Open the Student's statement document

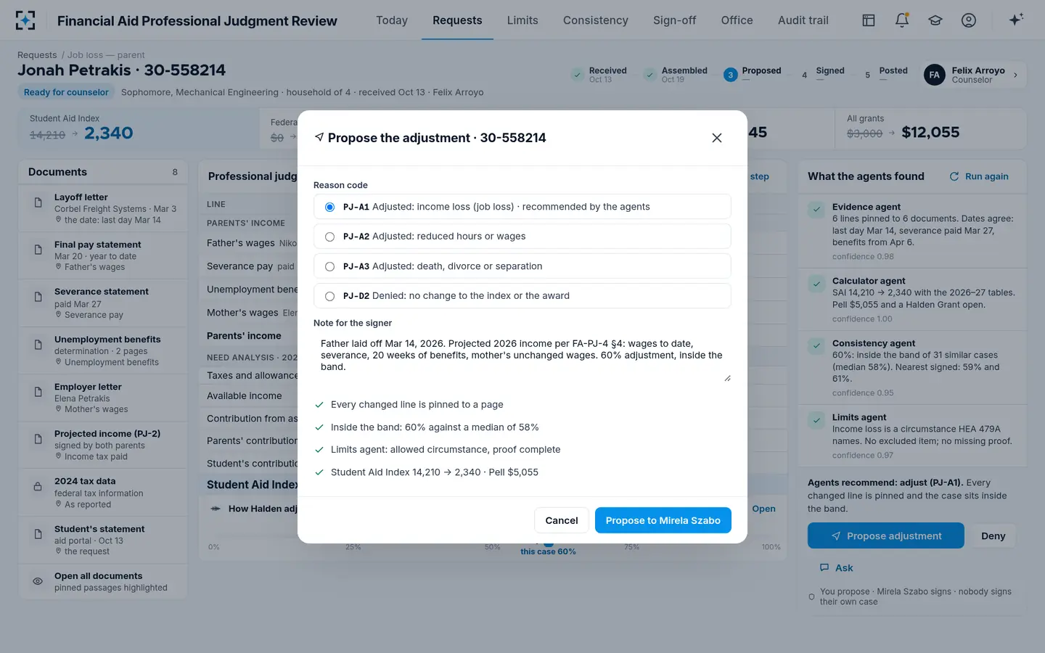(103, 540)
